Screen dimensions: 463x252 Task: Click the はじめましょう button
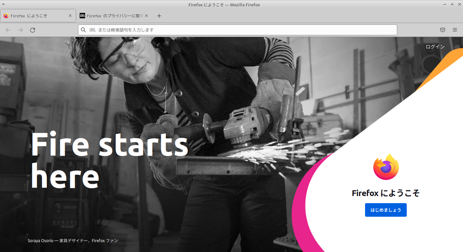tap(386, 210)
